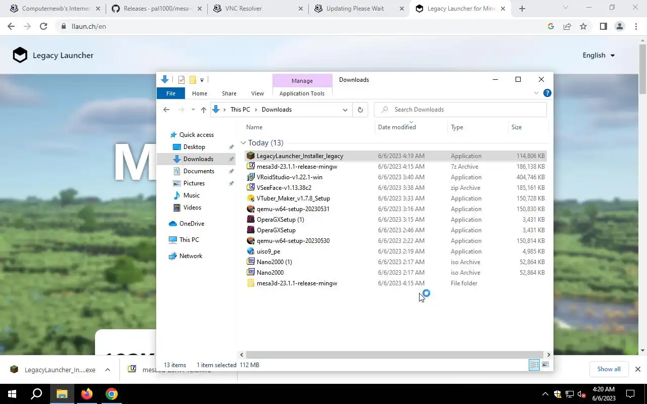
Task: Select the mesa3d file folder icon
Action: point(250,283)
